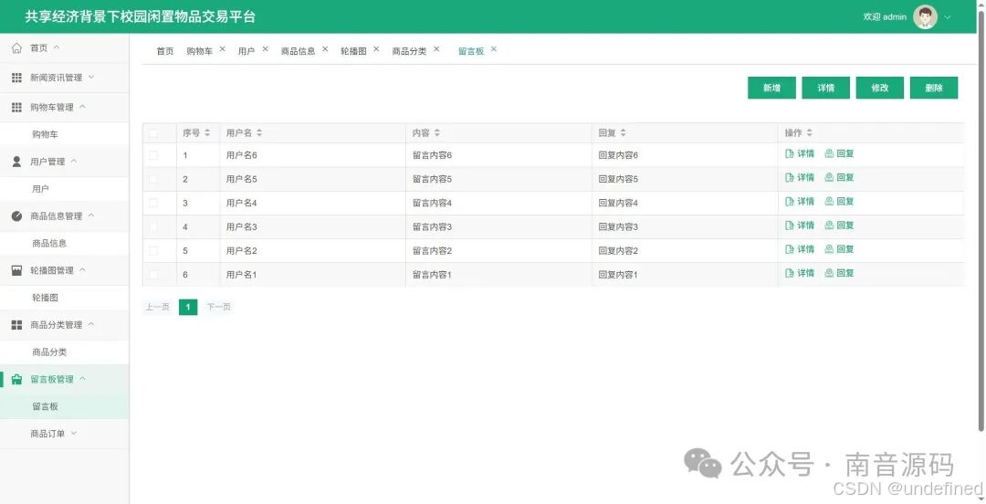
Task: Open 回复 for row 用户名5
Action: 840,177
